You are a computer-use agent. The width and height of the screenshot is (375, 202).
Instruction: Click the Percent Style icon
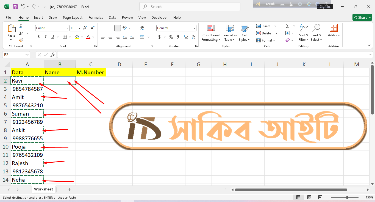click(x=171, y=37)
